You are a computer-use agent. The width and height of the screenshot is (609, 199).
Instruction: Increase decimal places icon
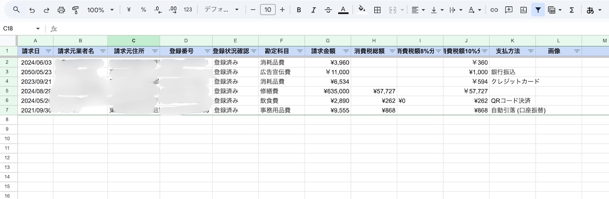point(173,10)
